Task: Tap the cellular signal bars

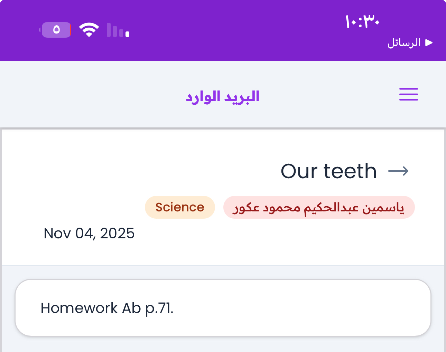Action: [x=118, y=30]
